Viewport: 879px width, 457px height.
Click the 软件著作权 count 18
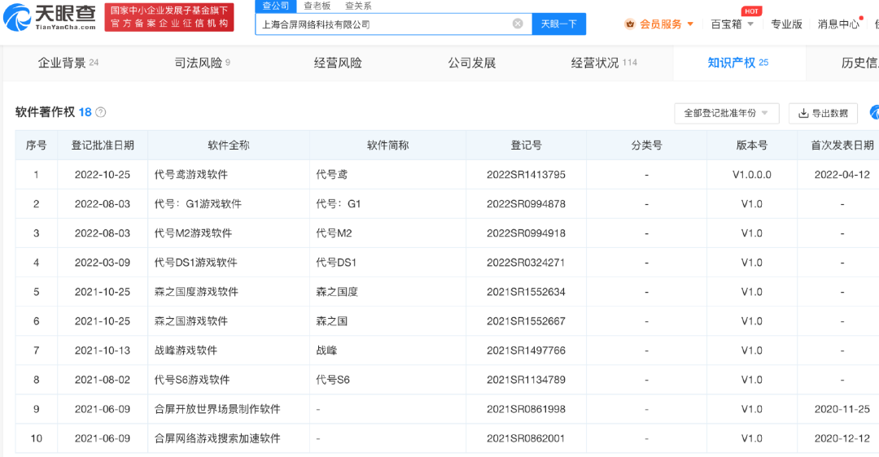pos(85,112)
